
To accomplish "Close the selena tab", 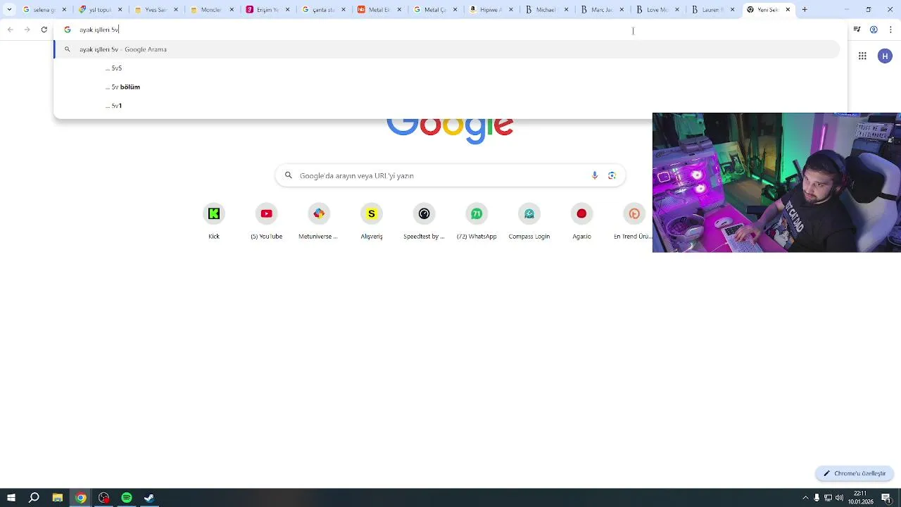I will [65, 10].
